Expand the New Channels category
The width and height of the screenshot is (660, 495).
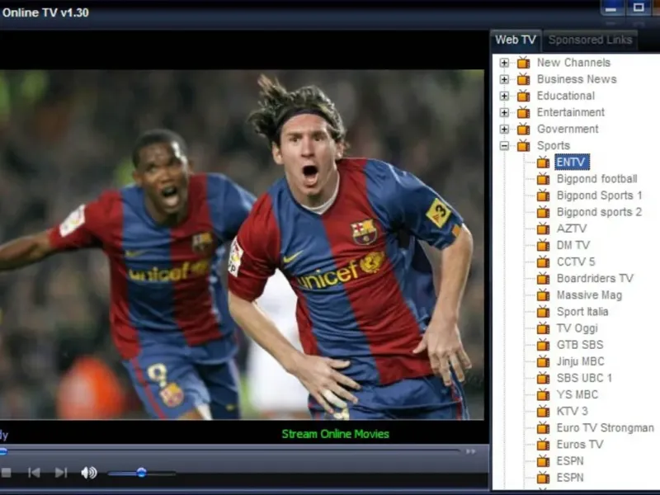point(504,63)
